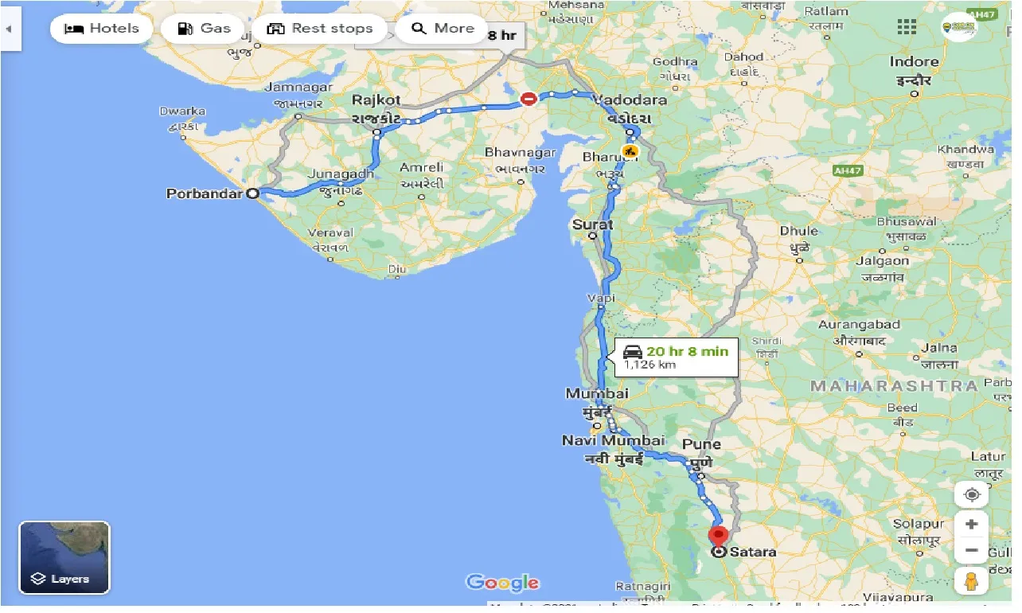Select the 20 hr 8 min route label
Image resolution: width=1022 pixels, height=613 pixels.
(675, 357)
